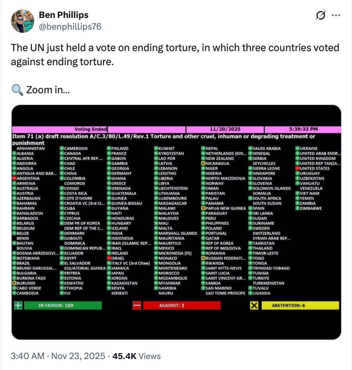This screenshot has width=352, height=370.
Task: Click the Grok slashed-circle icon
Action: [320, 16]
